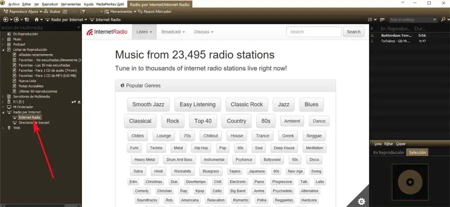The height and width of the screenshot is (207, 450).
Task: Expand the Podcast tree node
Action: 3,44
